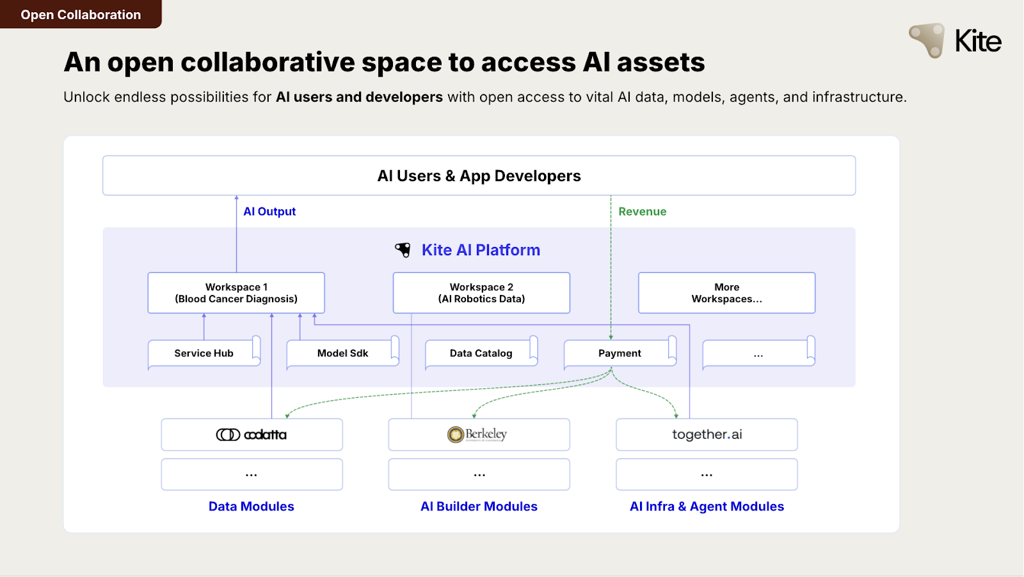
Task: Click the AI Users & App Developers banner
Action: pyautogui.click(x=479, y=175)
